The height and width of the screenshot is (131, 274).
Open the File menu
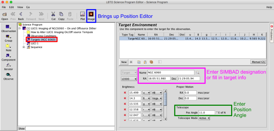click(4, 7)
